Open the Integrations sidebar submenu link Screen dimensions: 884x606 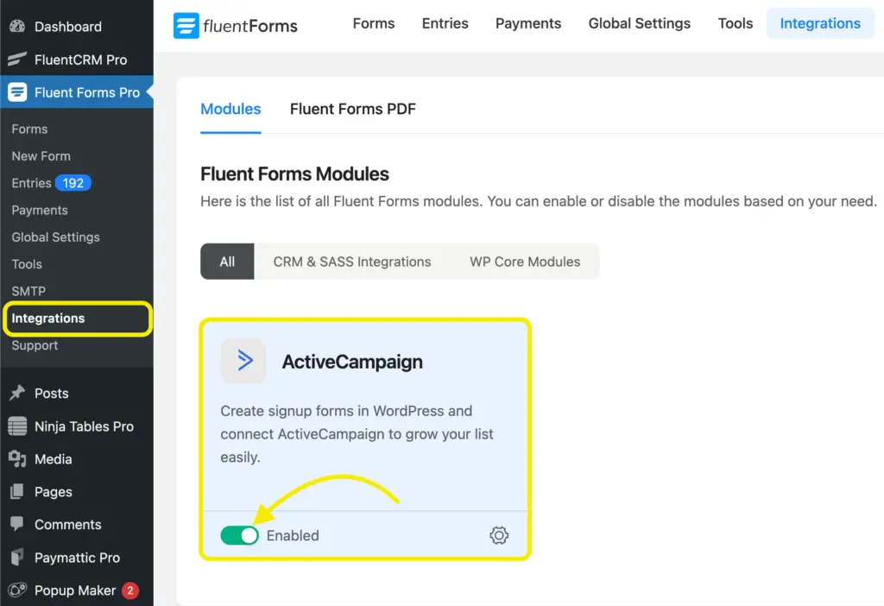[48, 319]
